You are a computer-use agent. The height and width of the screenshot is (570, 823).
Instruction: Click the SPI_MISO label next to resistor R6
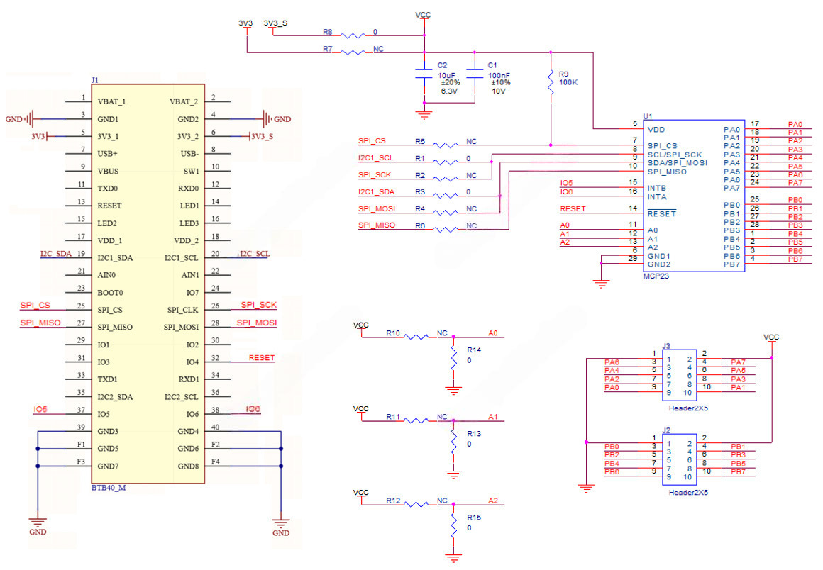pyautogui.click(x=376, y=225)
